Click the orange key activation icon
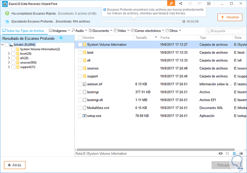The height and width of the screenshot is (173, 247). click(x=171, y=3)
